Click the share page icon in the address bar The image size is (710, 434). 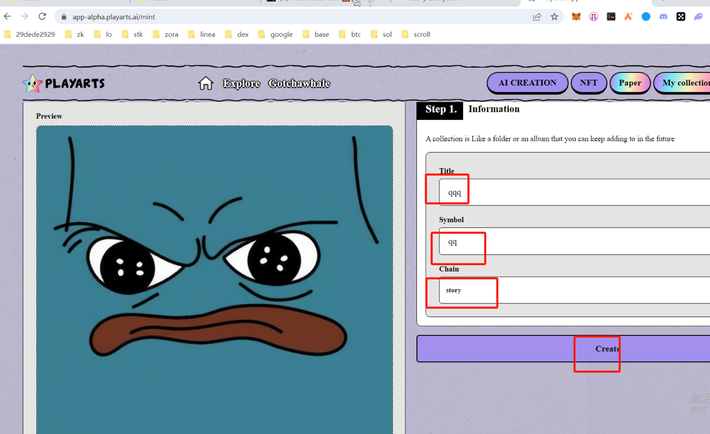point(537,17)
